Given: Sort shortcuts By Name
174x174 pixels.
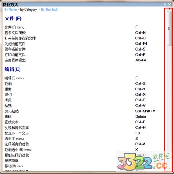Looking at the screenshot, I should click(x=10, y=10).
